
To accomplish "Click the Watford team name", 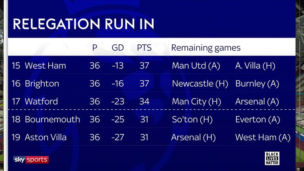I will (41, 101).
